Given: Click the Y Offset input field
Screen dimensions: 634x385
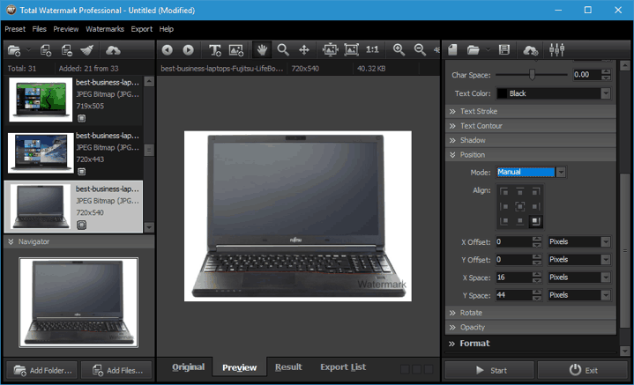Looking at the screenshot, I should click(514, 260).
